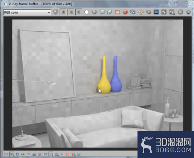
Task: Close the V-Ray frame buffer window
Action: coord(186,3)
